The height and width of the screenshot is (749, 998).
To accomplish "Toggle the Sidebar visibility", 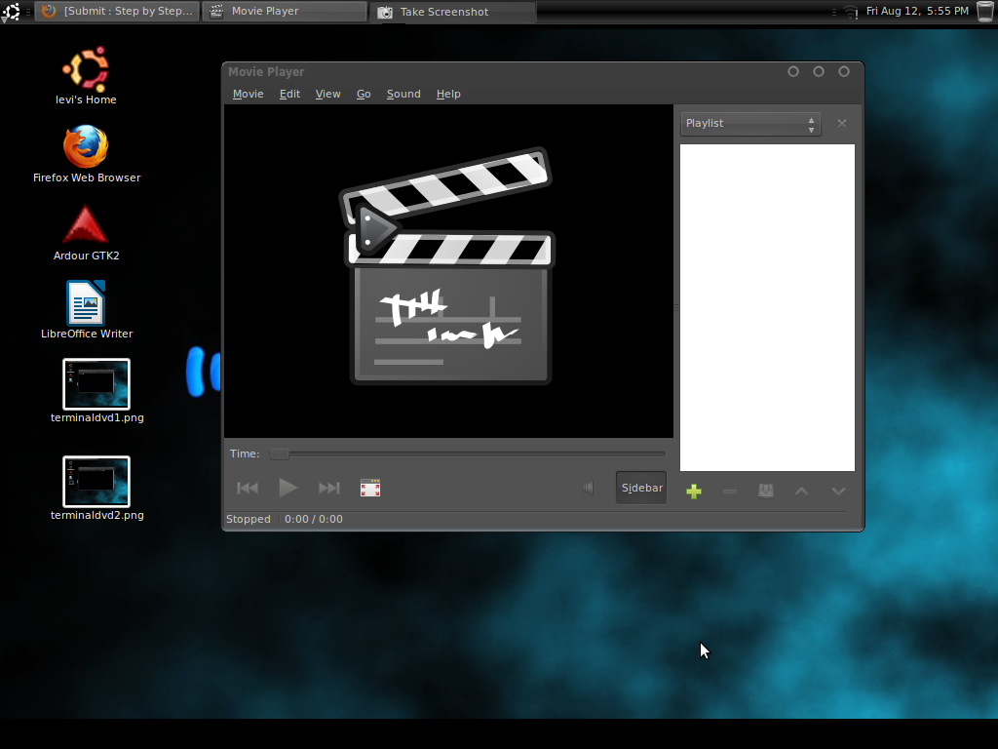I will (640, 487).
